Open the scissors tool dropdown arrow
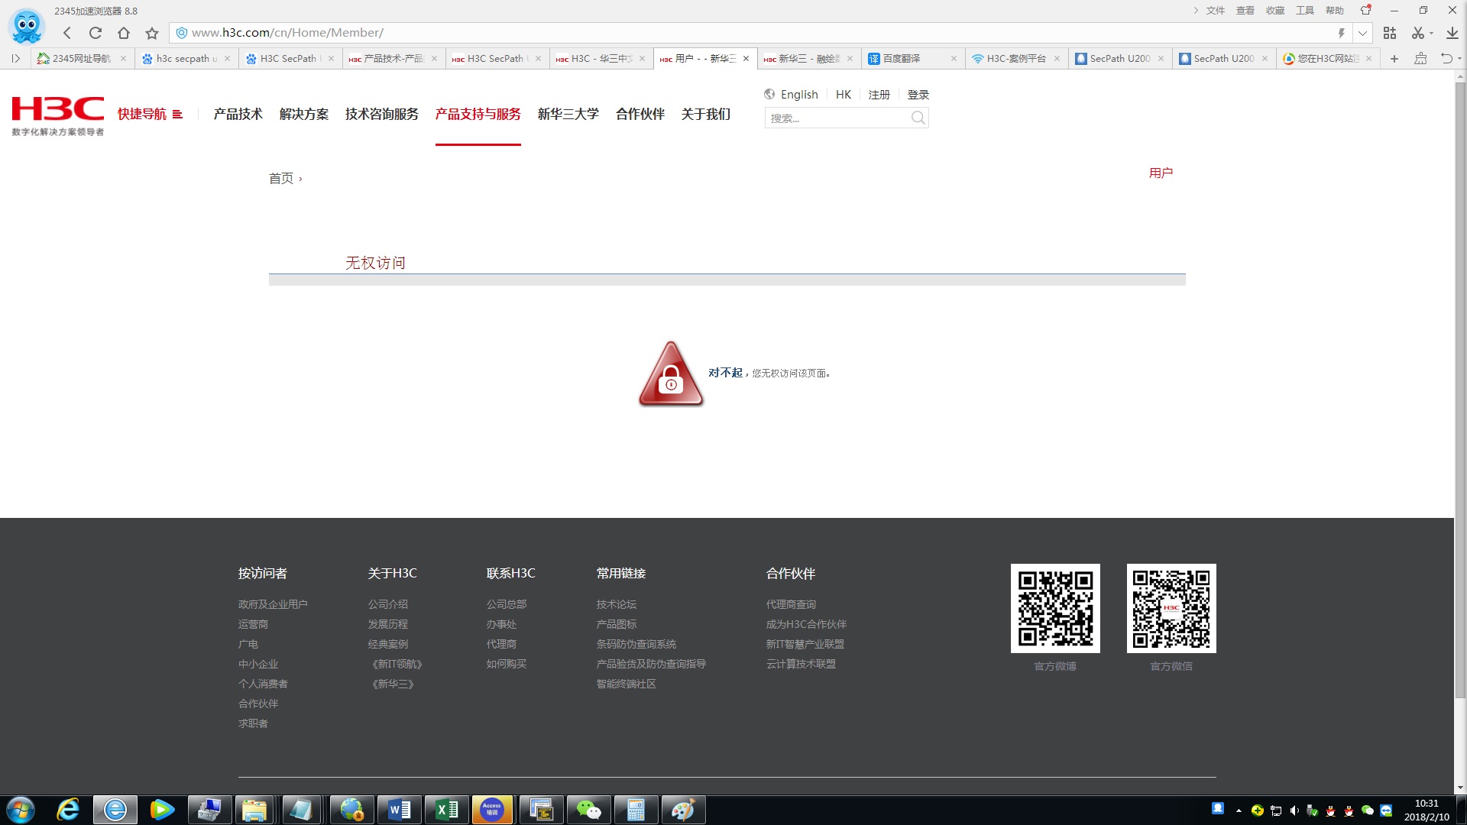 pyautogui.click(x=1431, y=33)
